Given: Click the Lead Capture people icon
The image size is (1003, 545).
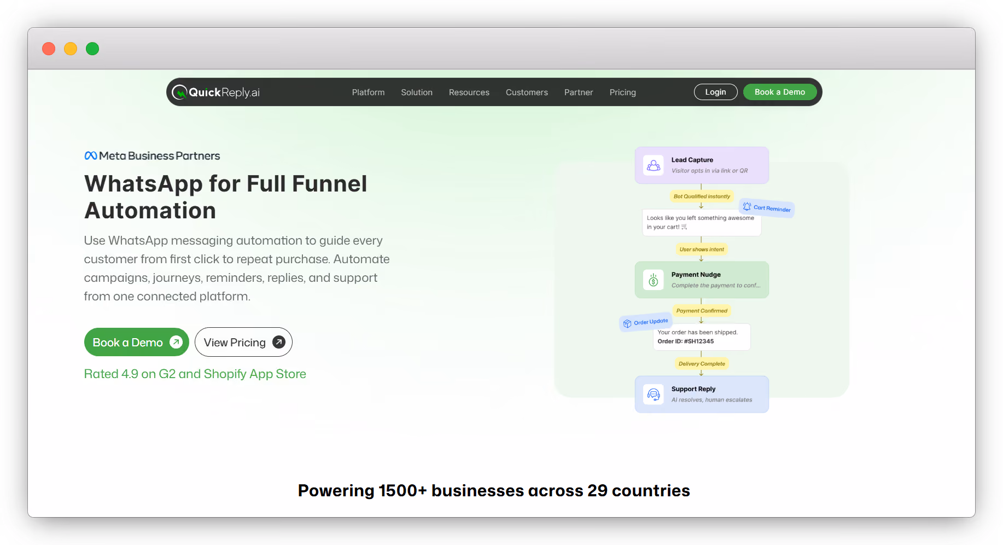Looking at the screenshot, I should tap(654, 165).
